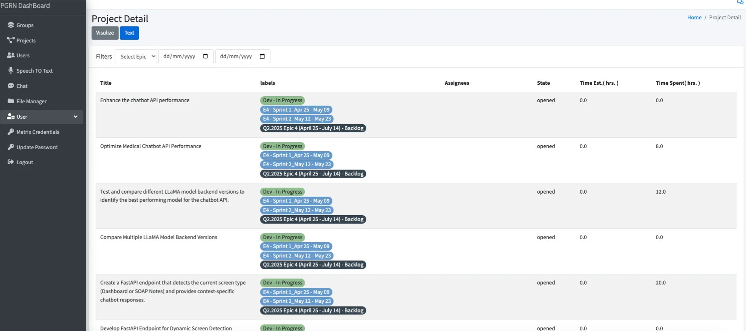Open calendar picker on second date field
746x331 pixels.
tap(262, 57)
